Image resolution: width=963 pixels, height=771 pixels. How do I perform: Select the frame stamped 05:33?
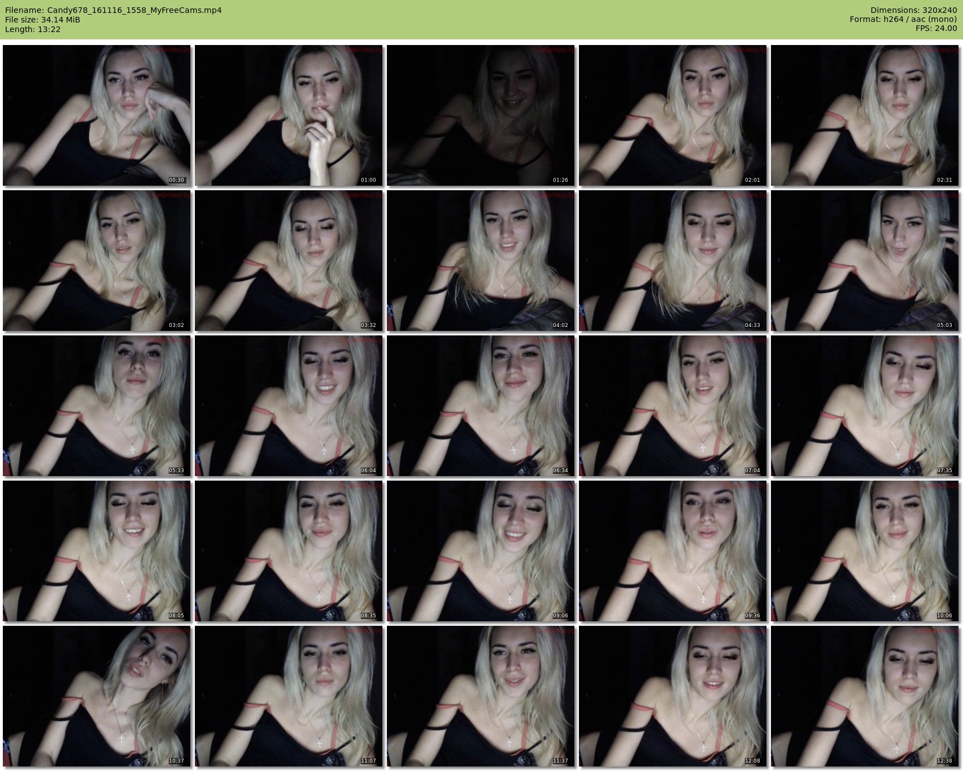click(97, 406)
